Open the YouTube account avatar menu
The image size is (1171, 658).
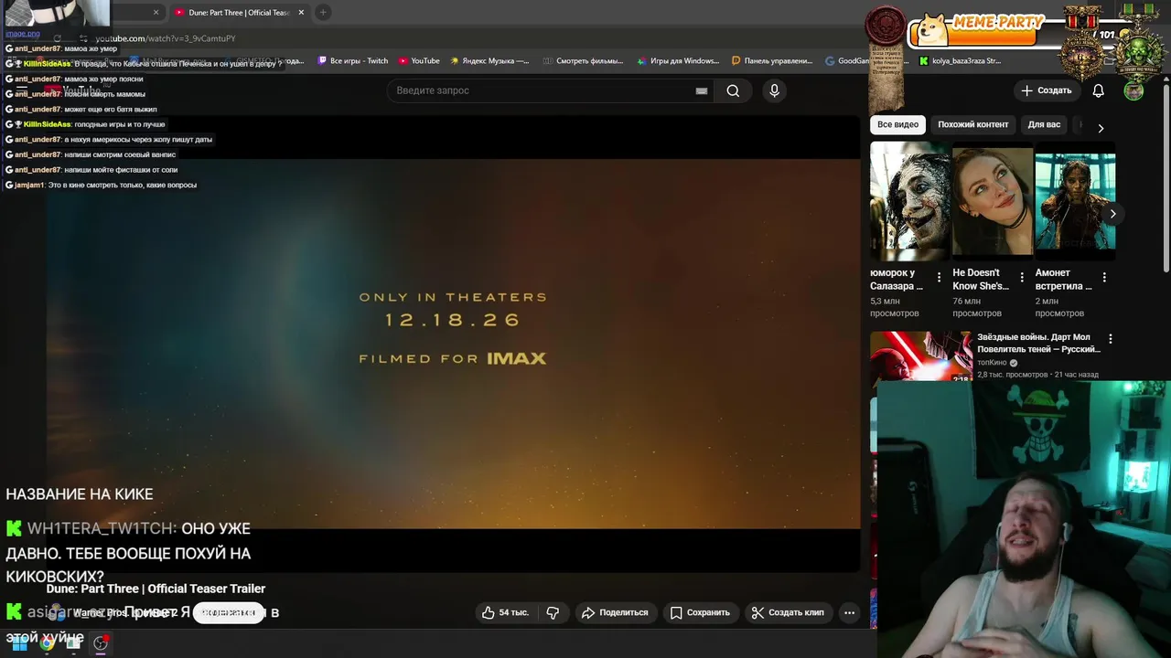[1133, 90]
